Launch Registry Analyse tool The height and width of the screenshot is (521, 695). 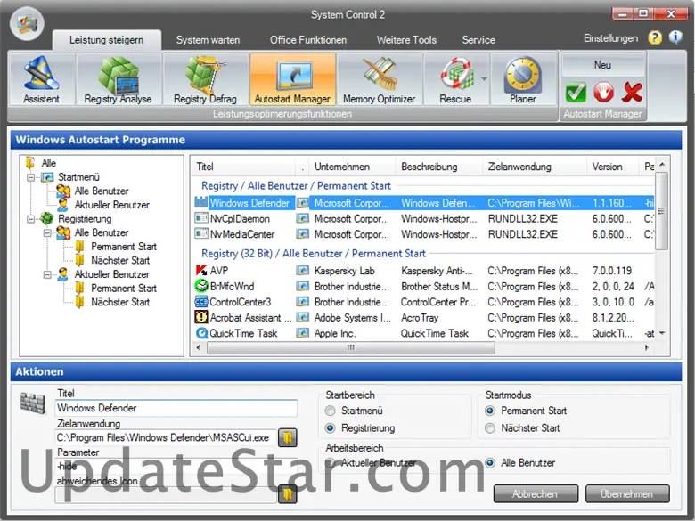[118, 80]
